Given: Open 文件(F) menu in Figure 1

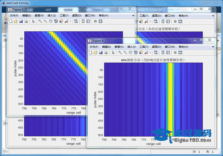Looking at the screenshot, I should 14,16.
